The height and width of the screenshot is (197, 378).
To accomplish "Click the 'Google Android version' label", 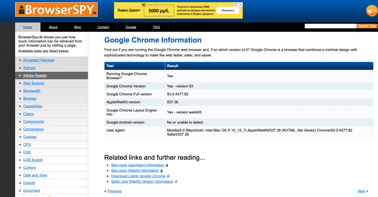I will [126, 122].
